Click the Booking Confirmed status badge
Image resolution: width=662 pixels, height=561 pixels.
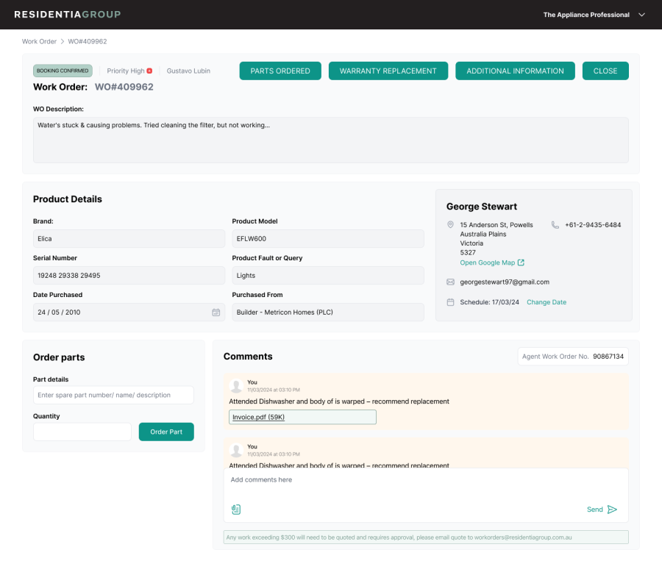(63, 71)
